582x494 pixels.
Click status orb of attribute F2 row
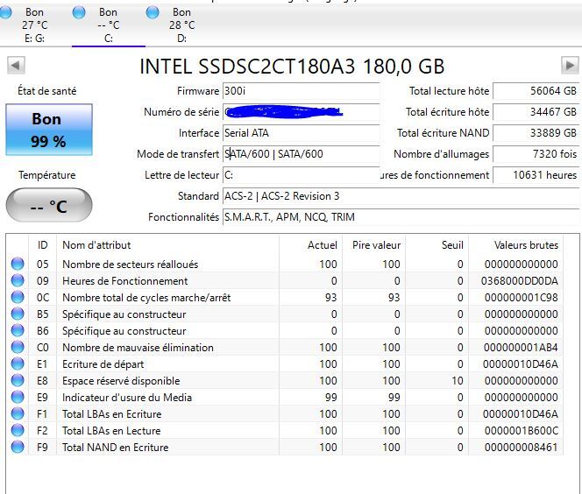pyautogui.click(x=18, y=430)
